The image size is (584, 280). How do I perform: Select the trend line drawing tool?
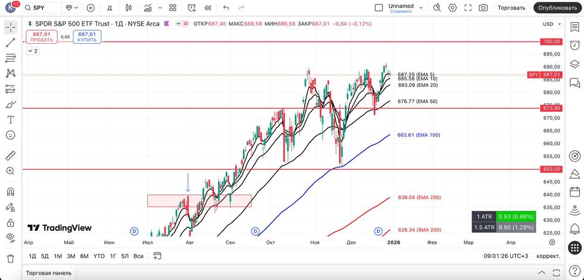(x=11, y=43)
